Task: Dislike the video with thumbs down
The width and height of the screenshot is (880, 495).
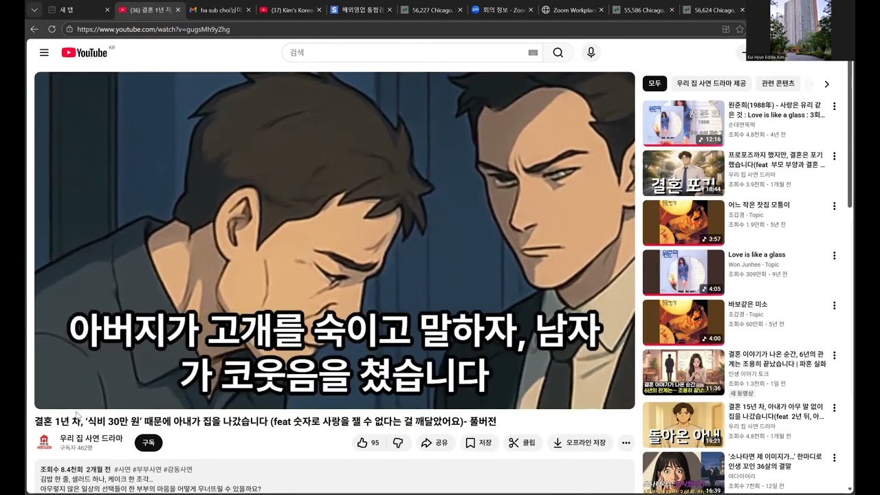Action: point(398,443)
